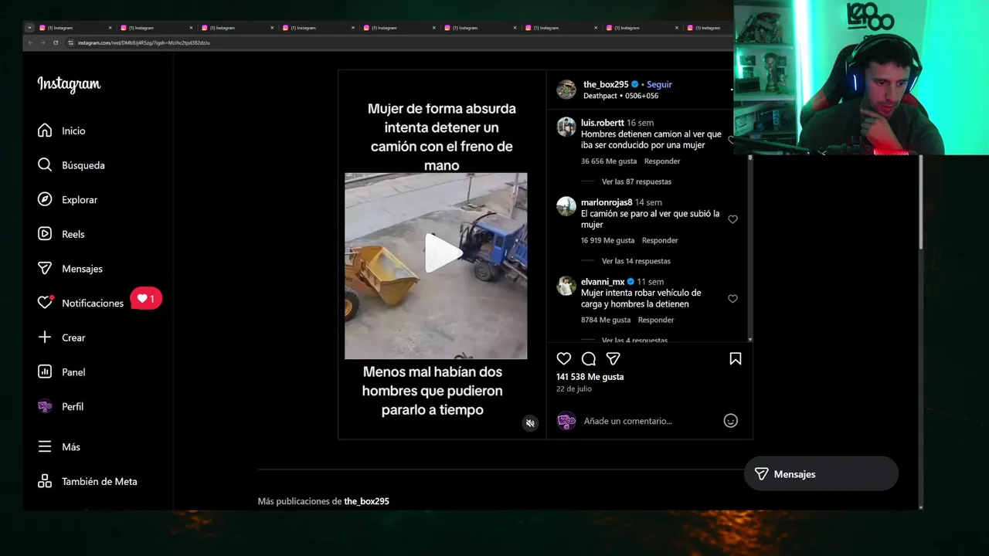Save the post with the bookmark icon
The image size is (989, 556).
[x=735, y=358]
